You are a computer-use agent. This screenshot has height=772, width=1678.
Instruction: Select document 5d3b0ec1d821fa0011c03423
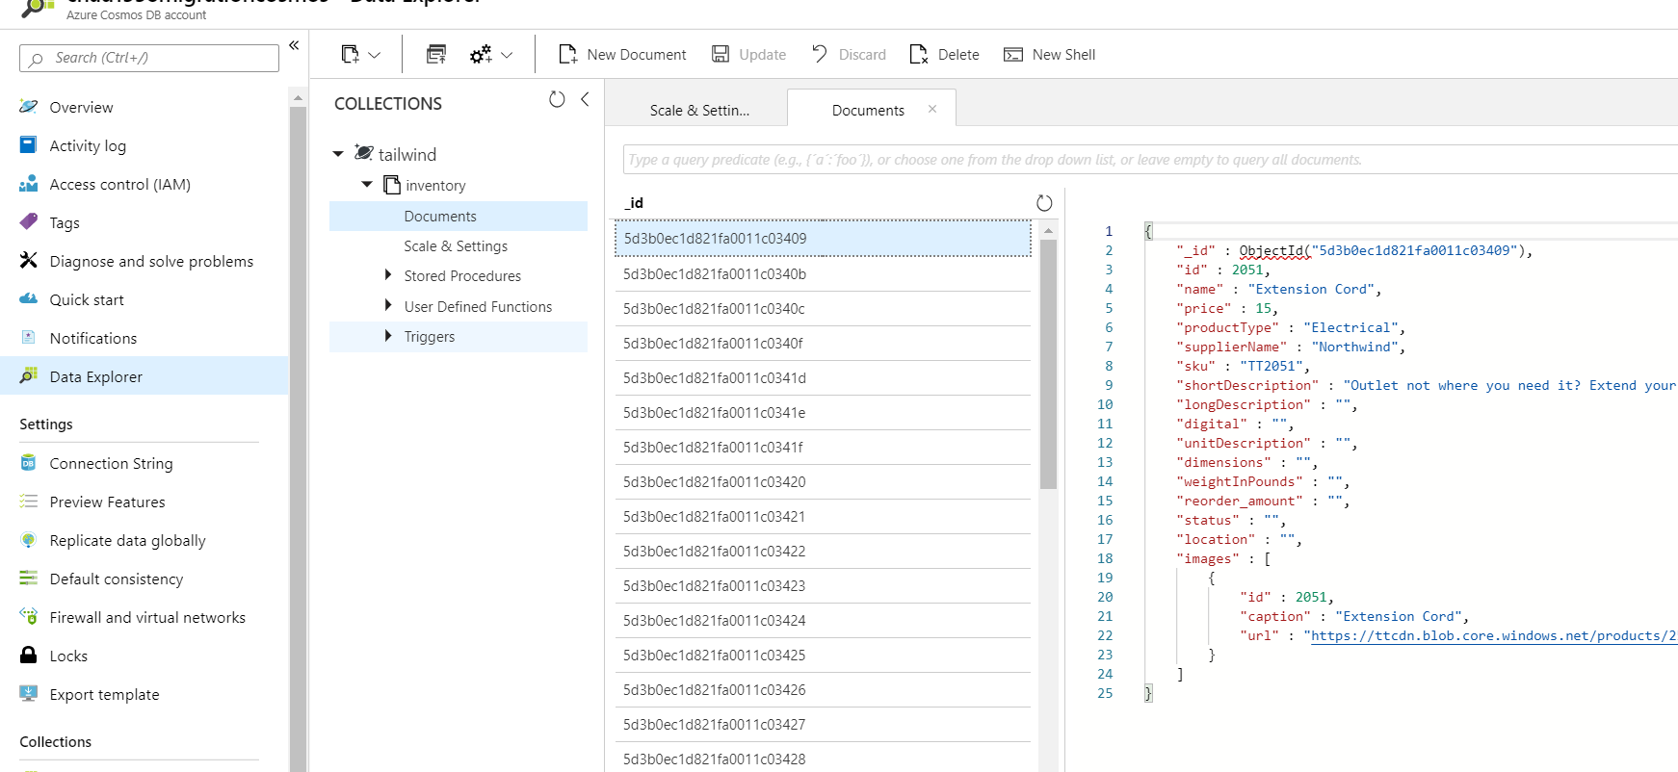[823, 586]
